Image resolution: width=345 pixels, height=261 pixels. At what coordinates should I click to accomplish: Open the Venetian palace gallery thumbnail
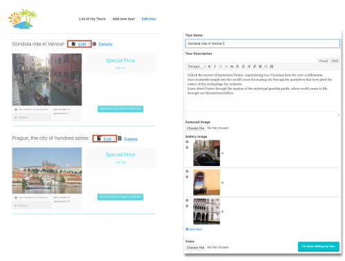(206, 211)
